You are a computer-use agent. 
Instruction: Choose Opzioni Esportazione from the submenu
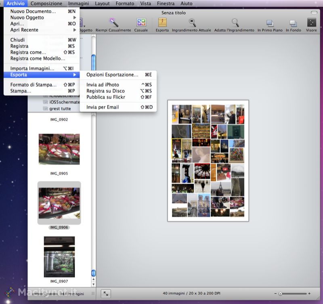pos(112,75)
